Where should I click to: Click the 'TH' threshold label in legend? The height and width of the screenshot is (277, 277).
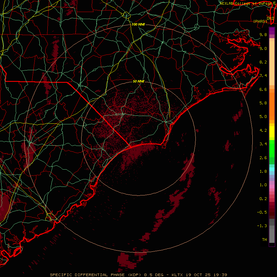(x=264, y=240)
